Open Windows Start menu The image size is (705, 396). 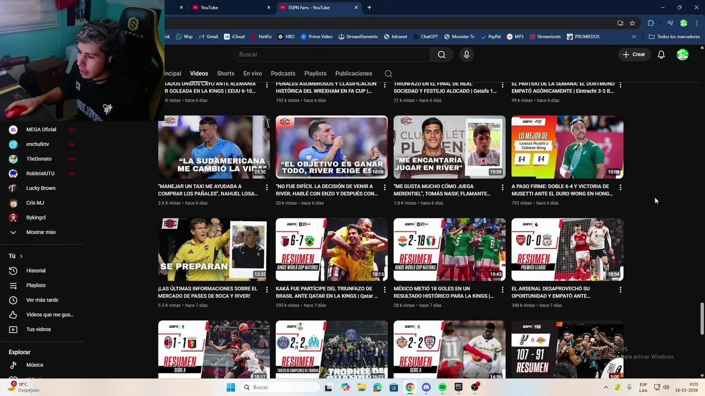(x=231, y=387)
